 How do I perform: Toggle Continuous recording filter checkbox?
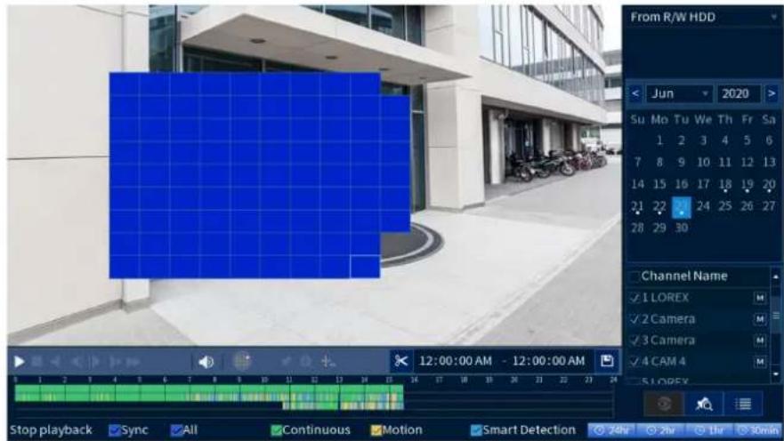(276, 430)
